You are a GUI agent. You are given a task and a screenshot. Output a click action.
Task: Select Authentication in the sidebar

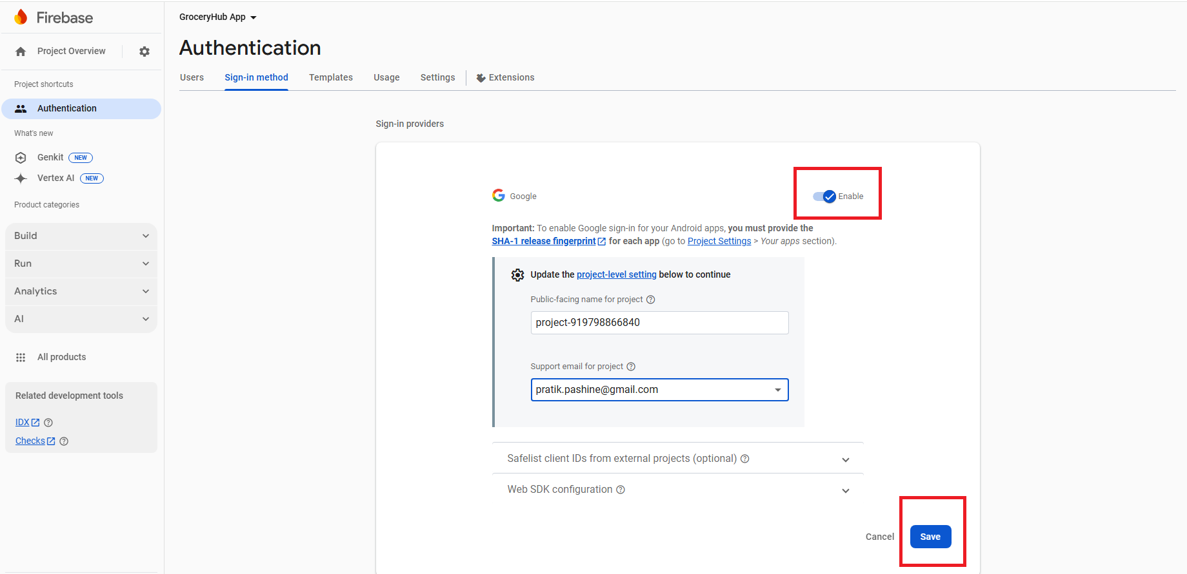81,109
